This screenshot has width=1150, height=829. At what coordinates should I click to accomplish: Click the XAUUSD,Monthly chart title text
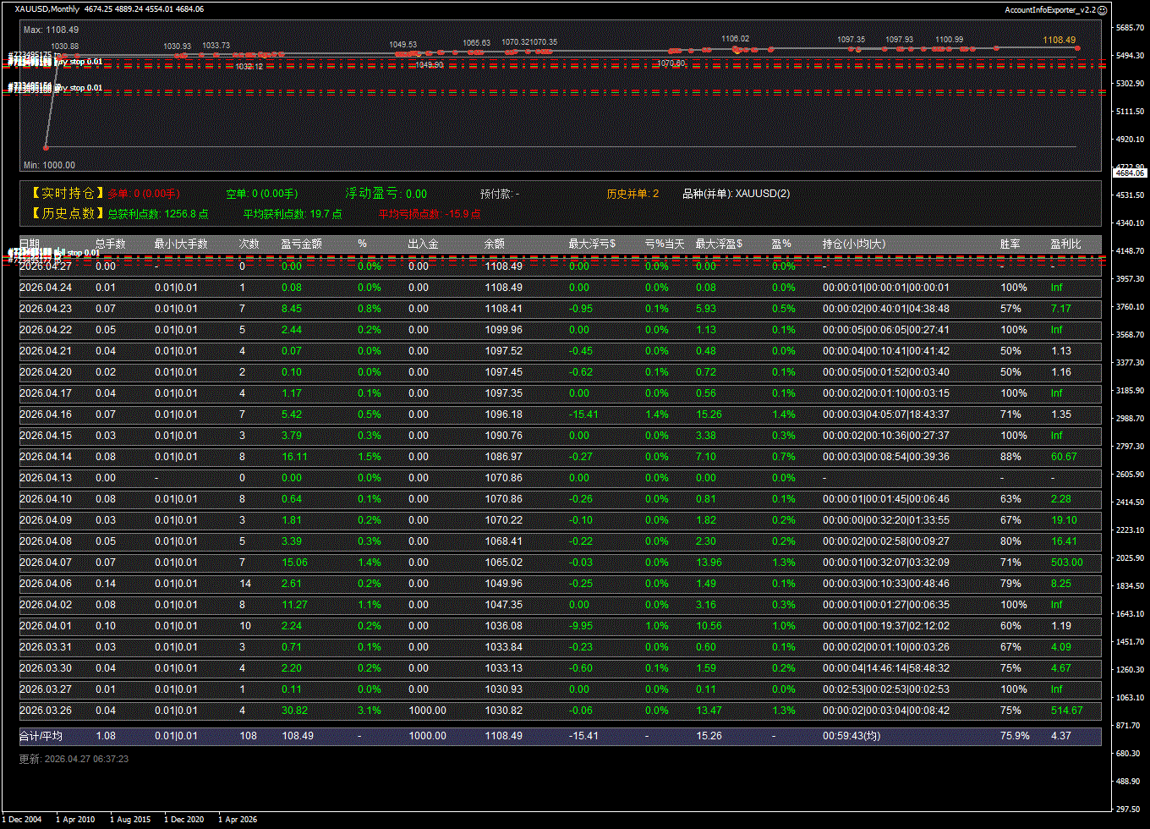point(47,9)
